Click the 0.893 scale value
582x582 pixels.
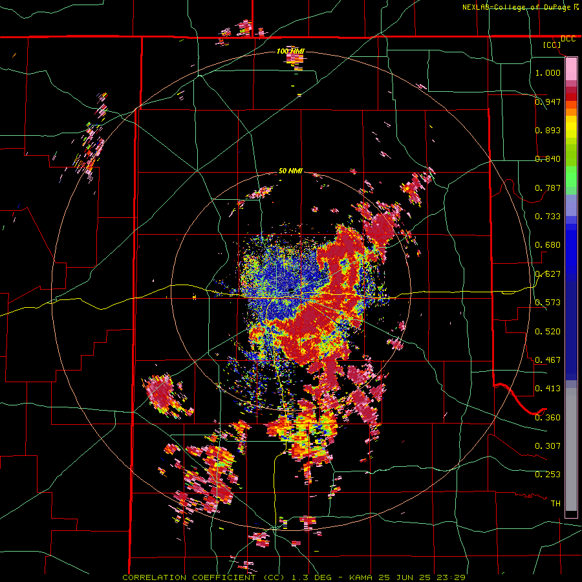coord(548,130)
